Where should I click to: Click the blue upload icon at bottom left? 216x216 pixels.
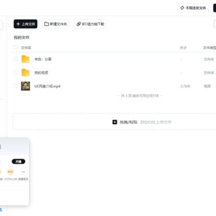point(1,209)
